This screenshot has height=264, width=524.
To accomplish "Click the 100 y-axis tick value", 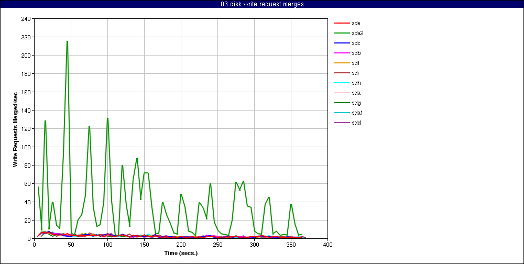I will [x=26, y=147].
